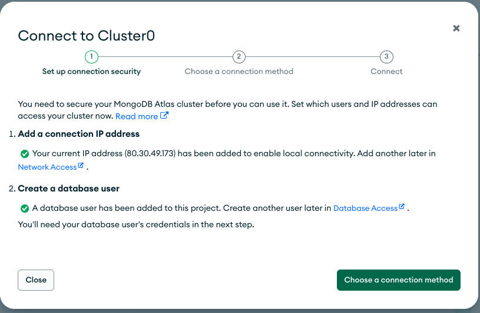Click external-link icon next to Database Access
The height and width of the screenshot is (313, 480).
point(402,207)
